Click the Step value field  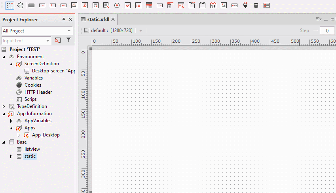(327, 30)
